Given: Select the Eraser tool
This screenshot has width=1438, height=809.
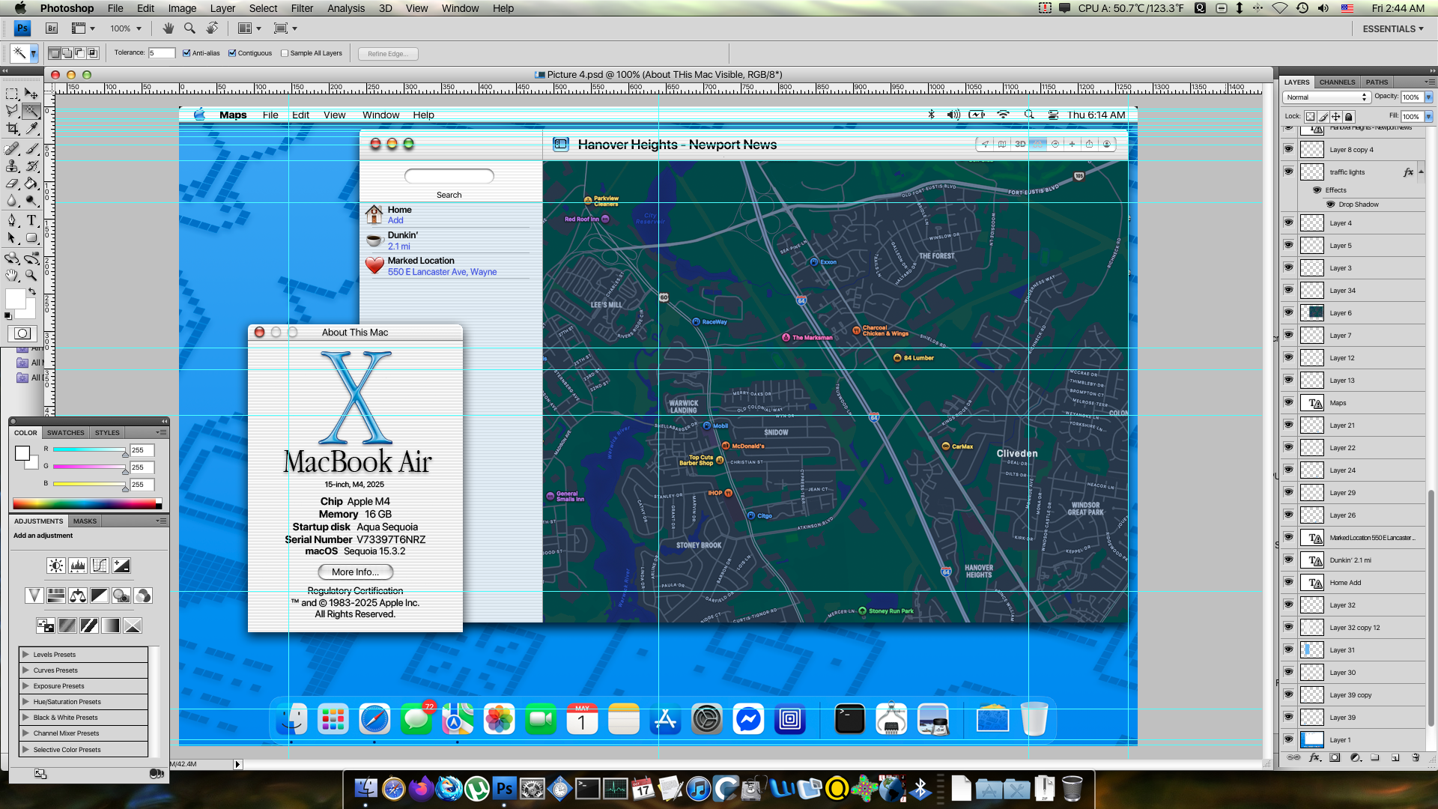Looking at the screenshot, I should pyautogui.click(x=12, y=184).
